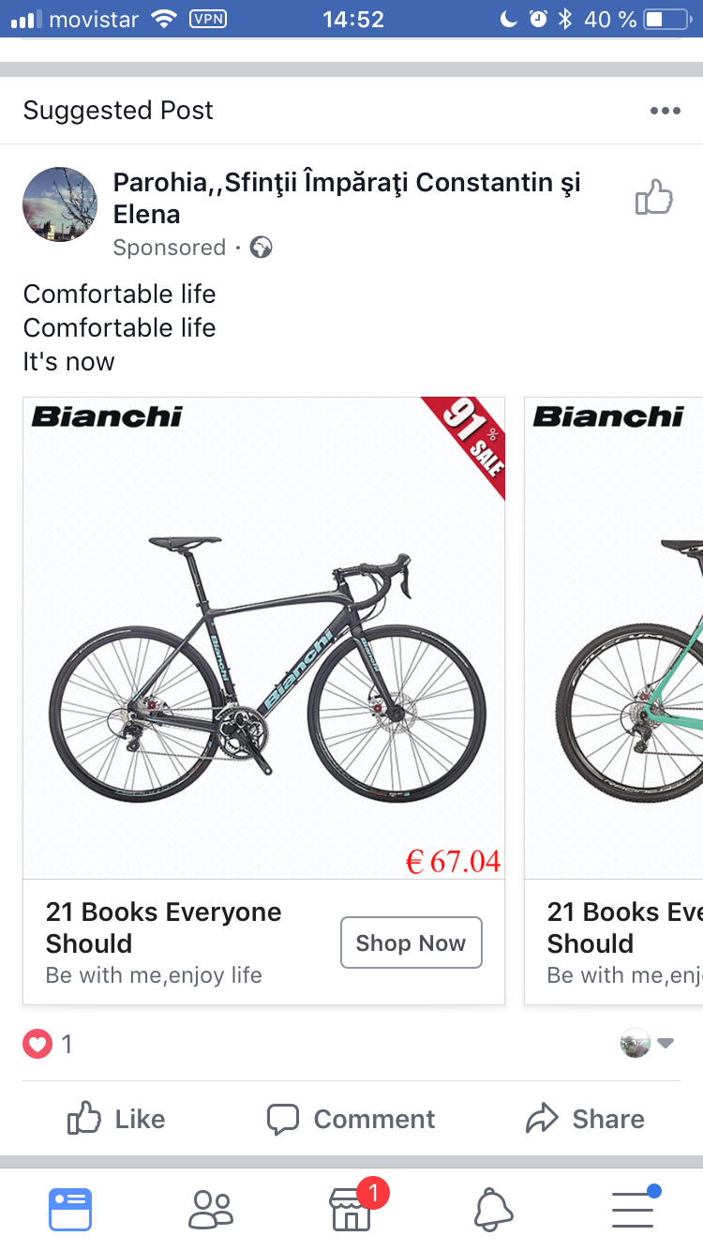The height and width of the screenshot is (1251, 703).
Task: Expand the react-as-profile dropdown arrow
Action: pos(666,1043)
